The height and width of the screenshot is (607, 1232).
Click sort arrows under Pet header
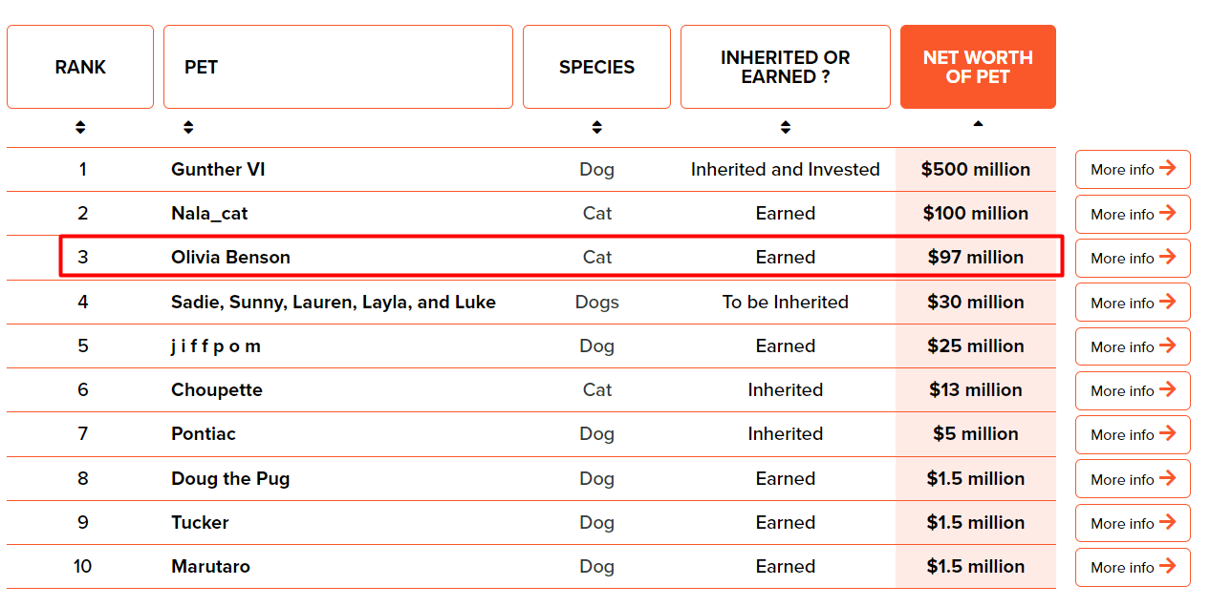188,127
